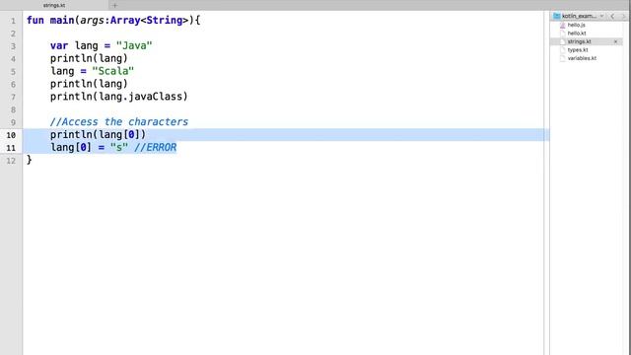The width and height of the screenshot is (631, 355).
Task: Click line number 11 in the gutter
Action: coord(11,148)
